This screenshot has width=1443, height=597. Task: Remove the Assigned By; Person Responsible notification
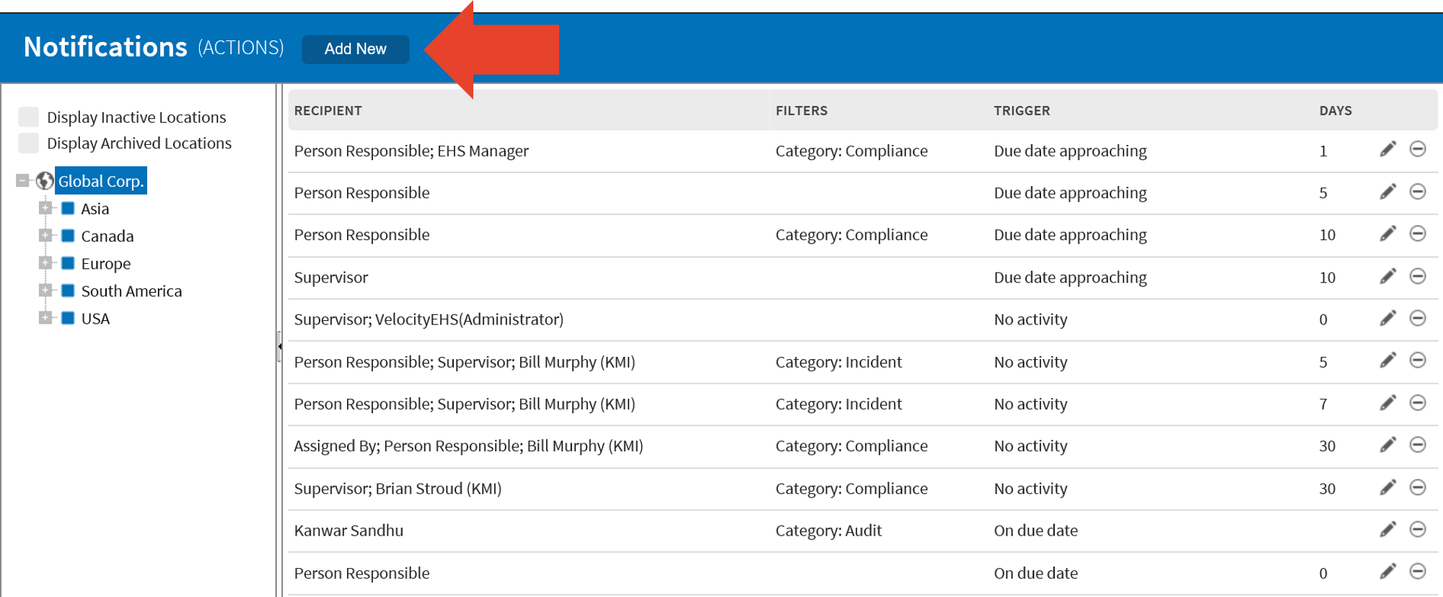point(1418,444)
